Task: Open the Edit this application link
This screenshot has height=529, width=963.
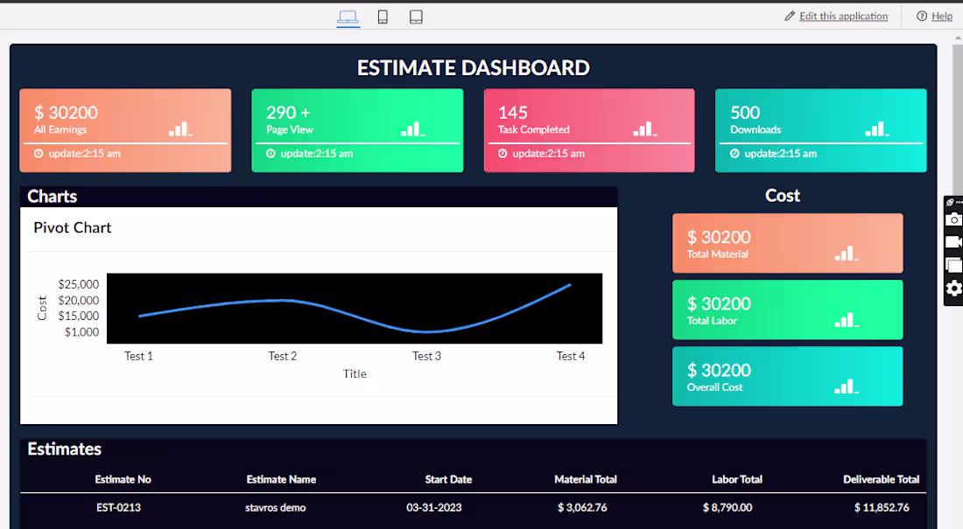Action: [842, 16]
